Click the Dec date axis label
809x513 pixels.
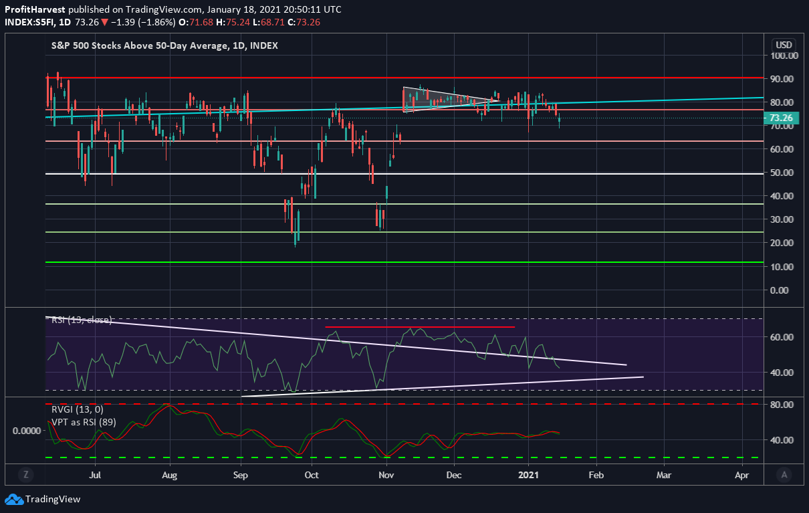click(x=454, y=475)
